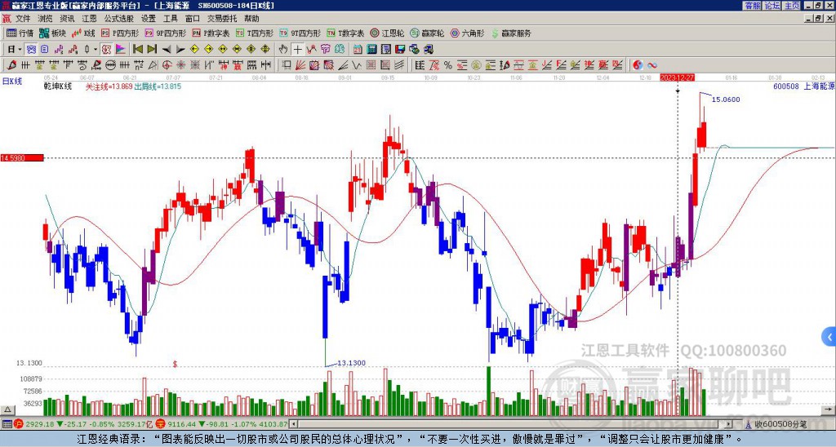The image size is (836, 447).
Task: Open the calendar icon in toolbar
Action: tap(358, 49)
